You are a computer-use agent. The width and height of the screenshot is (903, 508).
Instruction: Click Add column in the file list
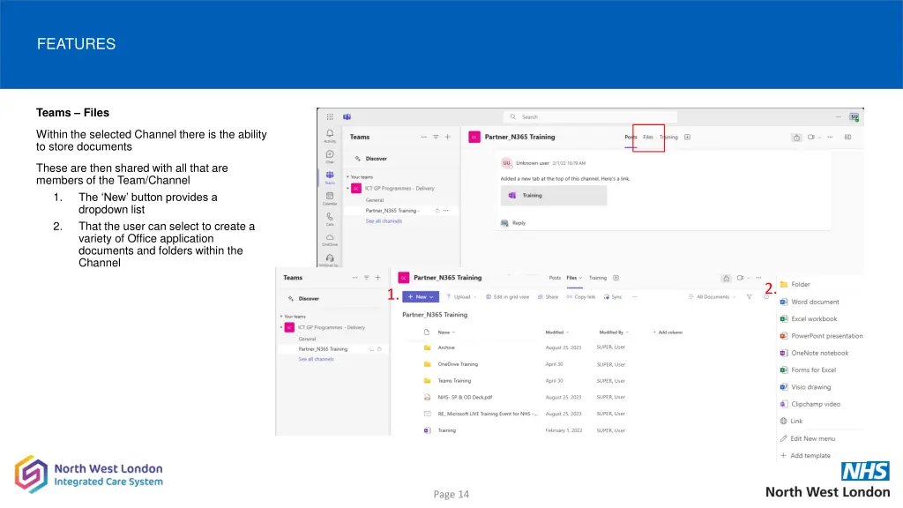(668, 332)
